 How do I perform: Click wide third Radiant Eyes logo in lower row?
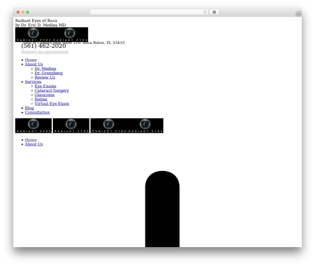pyautogui.click(x=127, y=126)
